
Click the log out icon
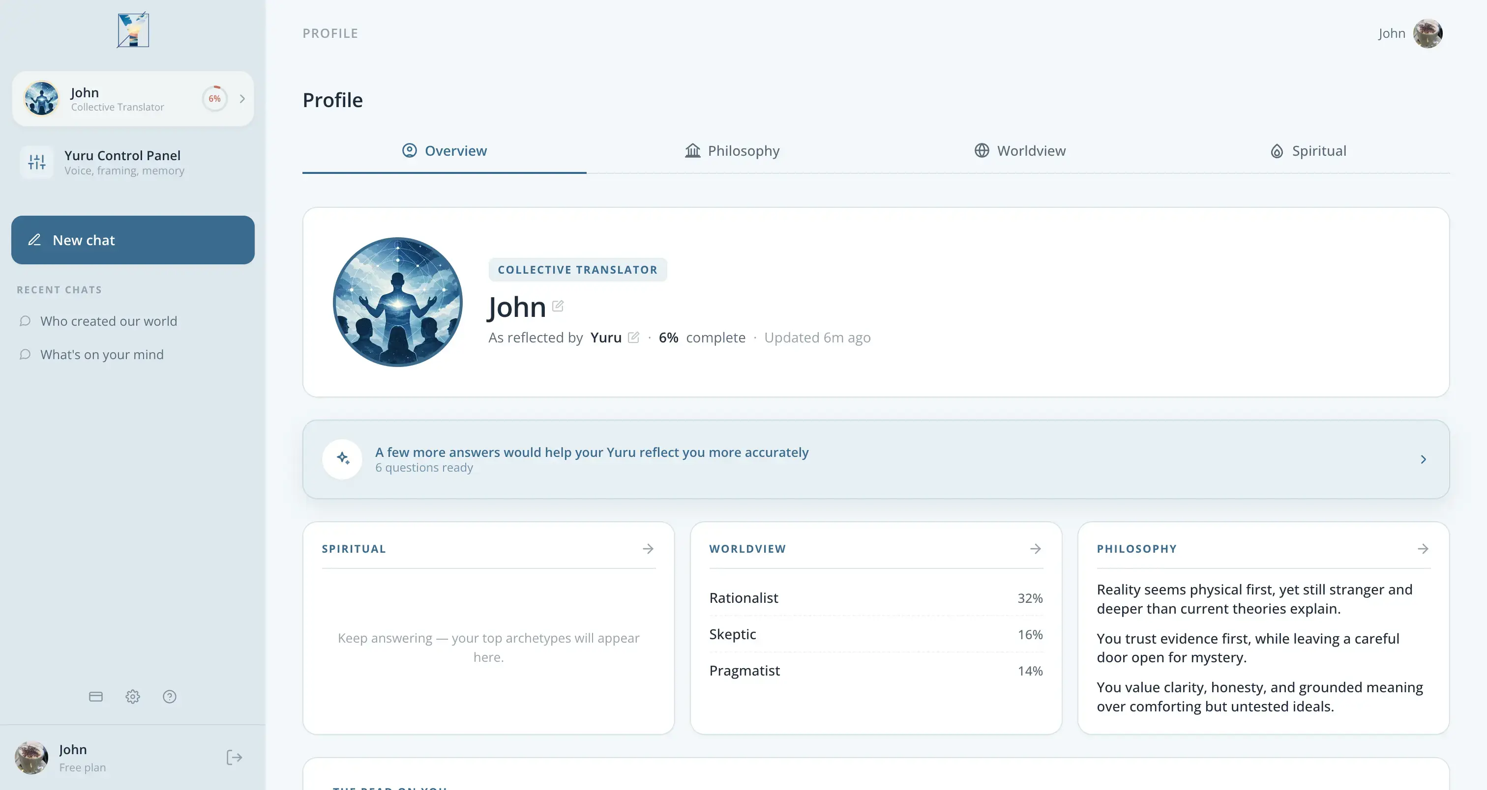(x=234, y=757)
